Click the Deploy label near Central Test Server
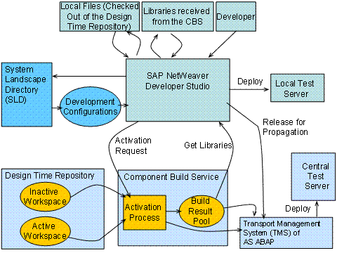Screen dimensions: 337x253 (298, 209)
